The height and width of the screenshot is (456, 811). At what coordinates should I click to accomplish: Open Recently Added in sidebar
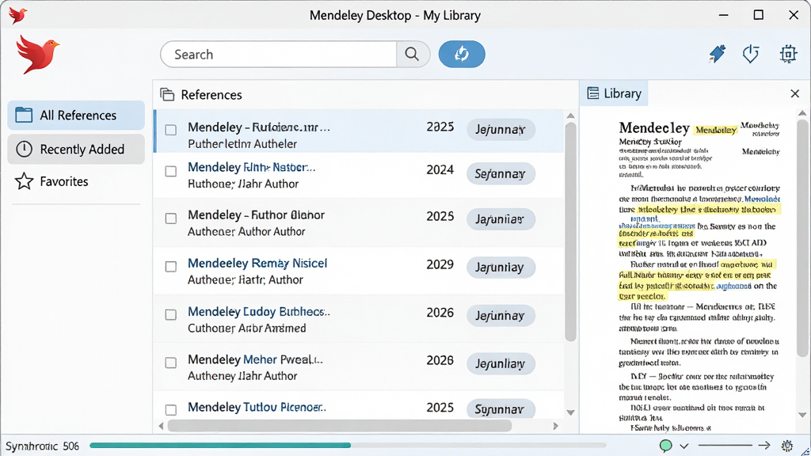click(76, 149)
